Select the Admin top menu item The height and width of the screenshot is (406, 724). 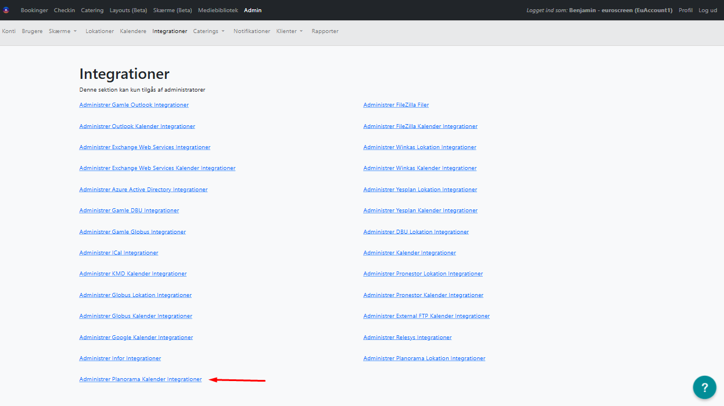[253, 10]
